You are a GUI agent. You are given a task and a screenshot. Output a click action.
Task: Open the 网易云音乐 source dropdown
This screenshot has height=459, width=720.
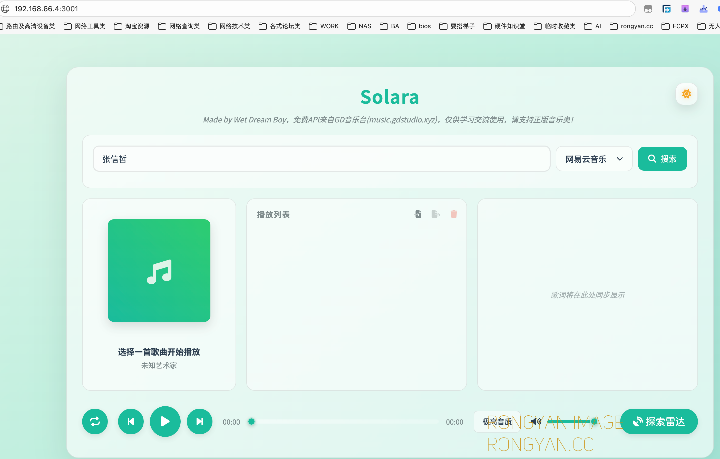pos(594,159)
